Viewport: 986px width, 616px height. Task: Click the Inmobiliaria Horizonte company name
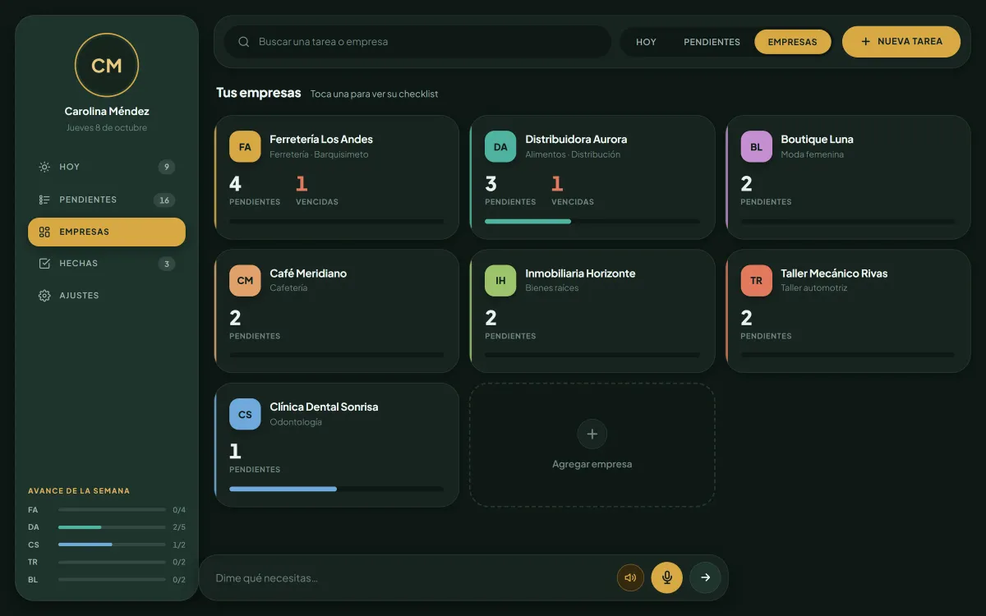coord(580,274)
